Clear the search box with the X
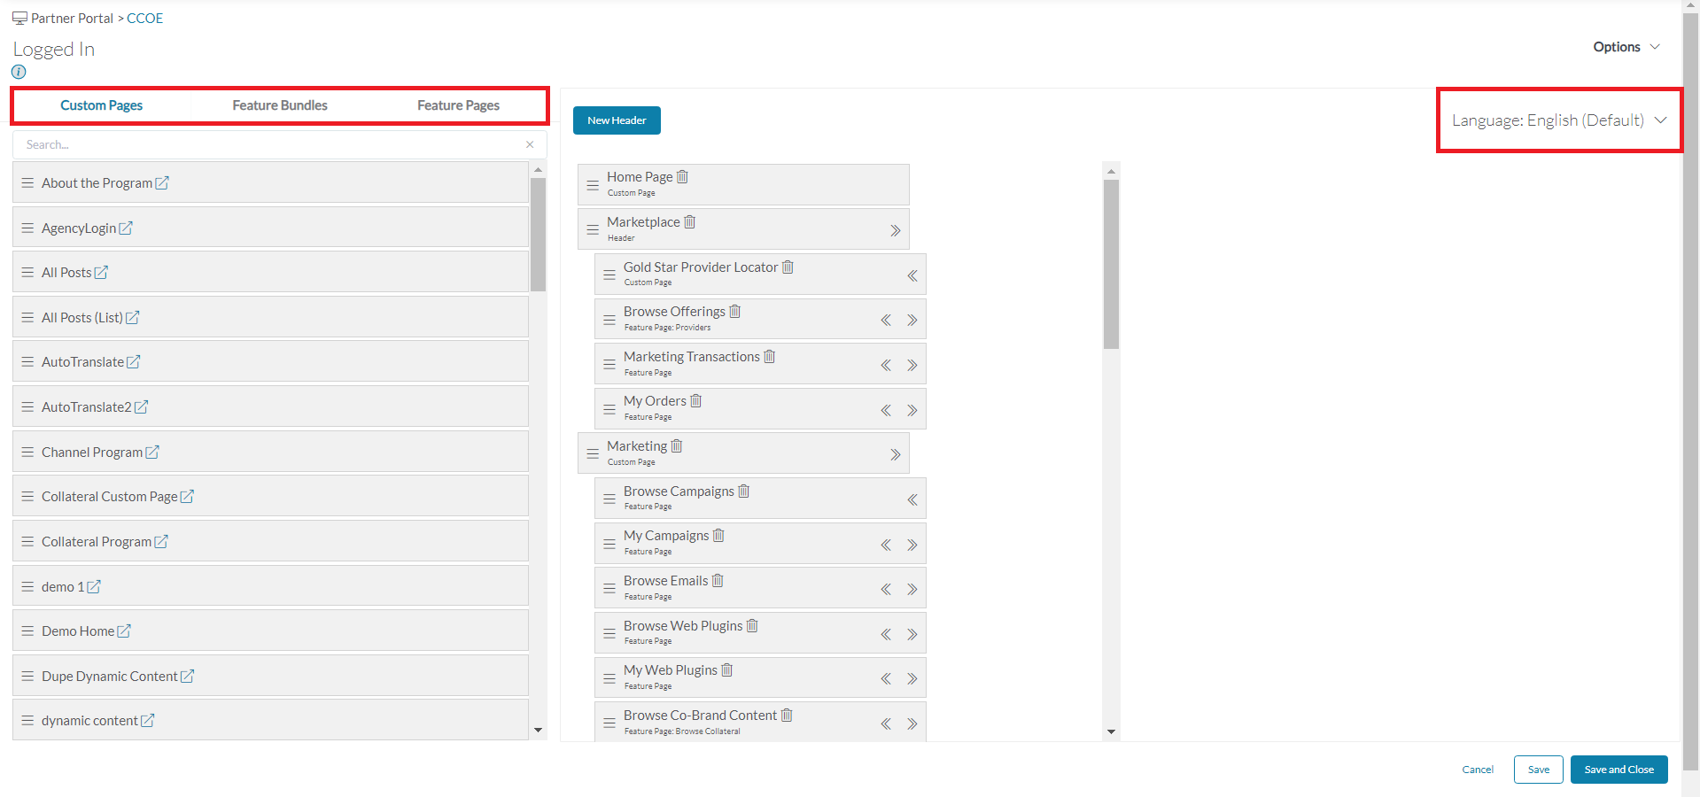Screen dimensions: 1700x797 point(529,144)
